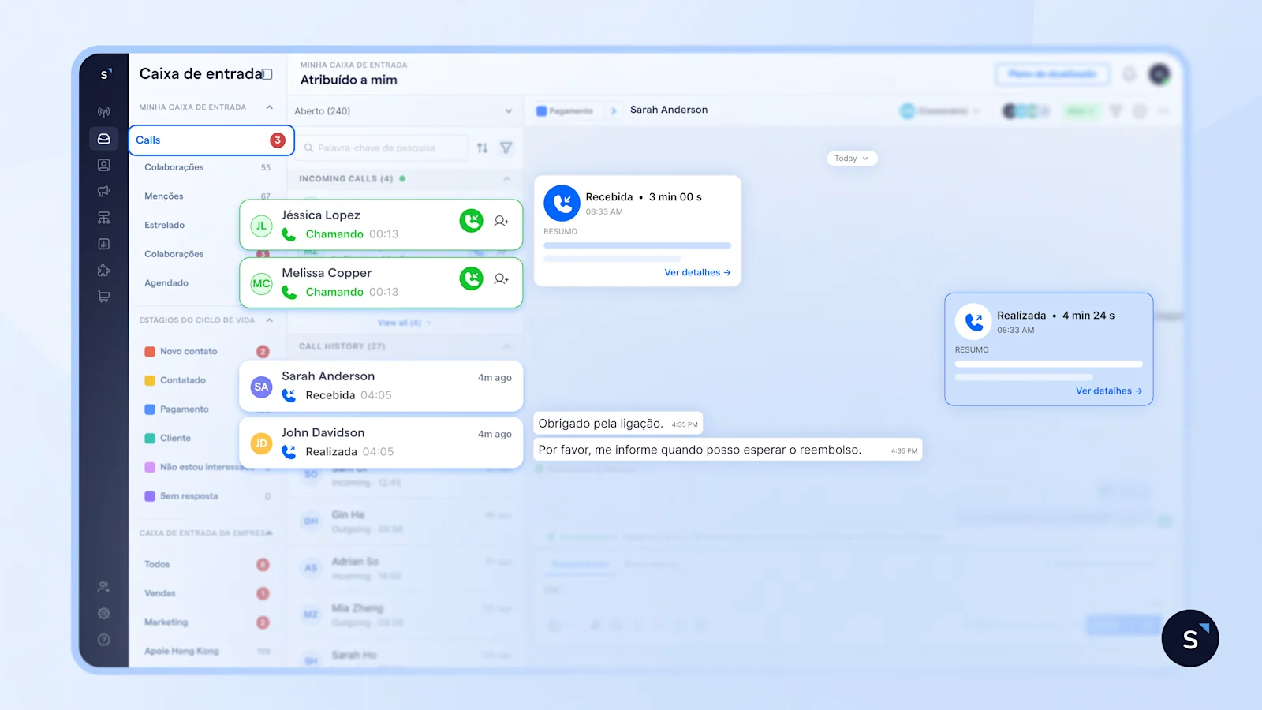Viewport: 1262px width, 710px height.
Task: Open the Marketing company inbox
Action: click(x=207, y=622)
